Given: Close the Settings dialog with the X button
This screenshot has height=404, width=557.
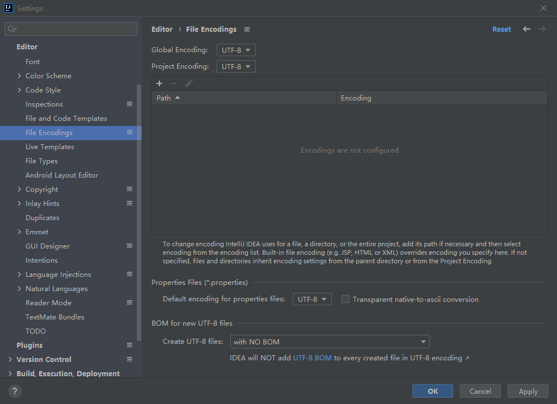Looking at the screenshot, I should [543, 8].
